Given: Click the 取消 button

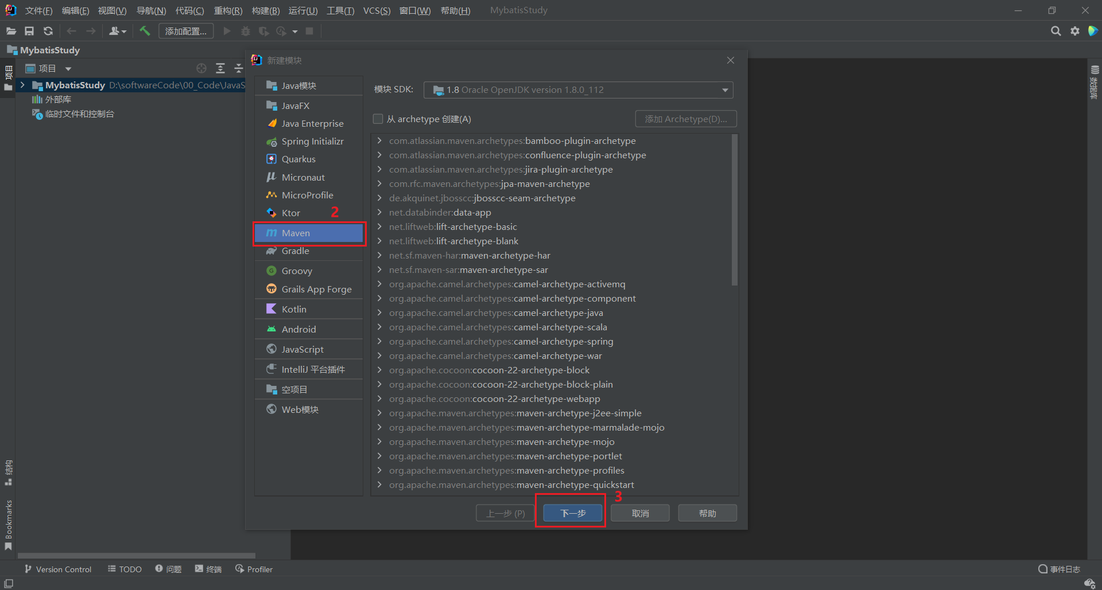Looking at the screenshot, I should pyautogui.click(x=640, y=513).
